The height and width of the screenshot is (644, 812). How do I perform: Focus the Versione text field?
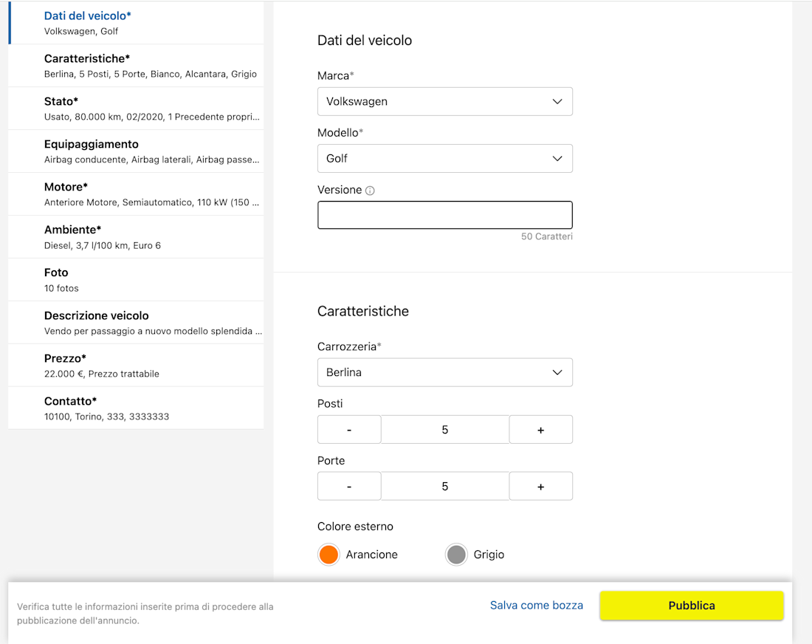pyautogui.click(x=444, y=216)
